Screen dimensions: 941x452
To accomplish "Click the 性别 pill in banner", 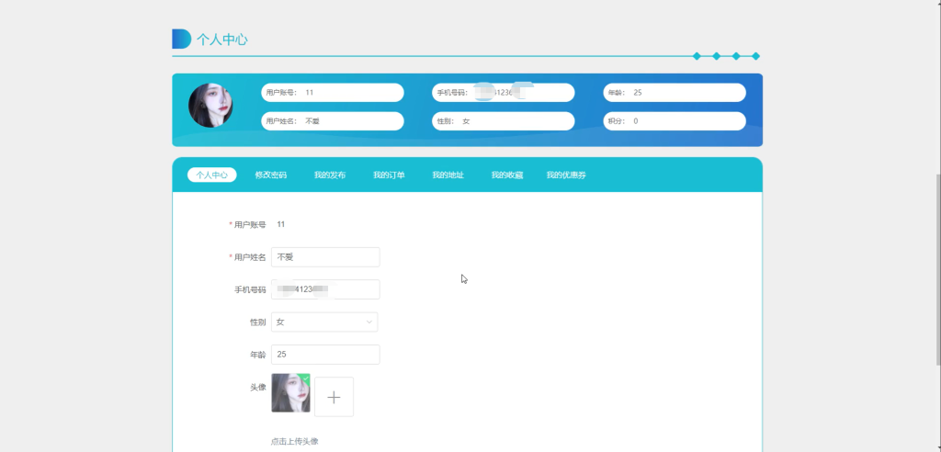I will click(x=503, y=120).
